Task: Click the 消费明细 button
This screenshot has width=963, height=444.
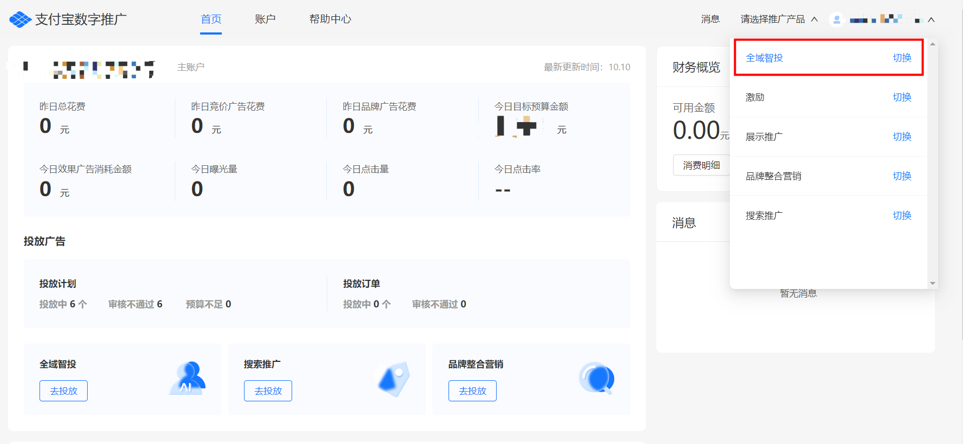Action: click(x=701, y=165)
